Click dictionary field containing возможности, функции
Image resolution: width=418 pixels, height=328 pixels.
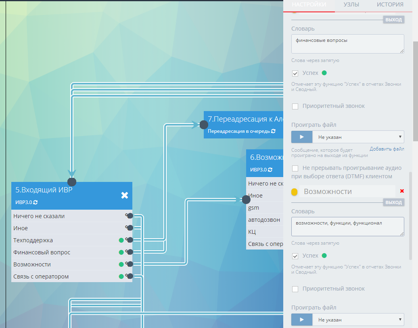347,227
